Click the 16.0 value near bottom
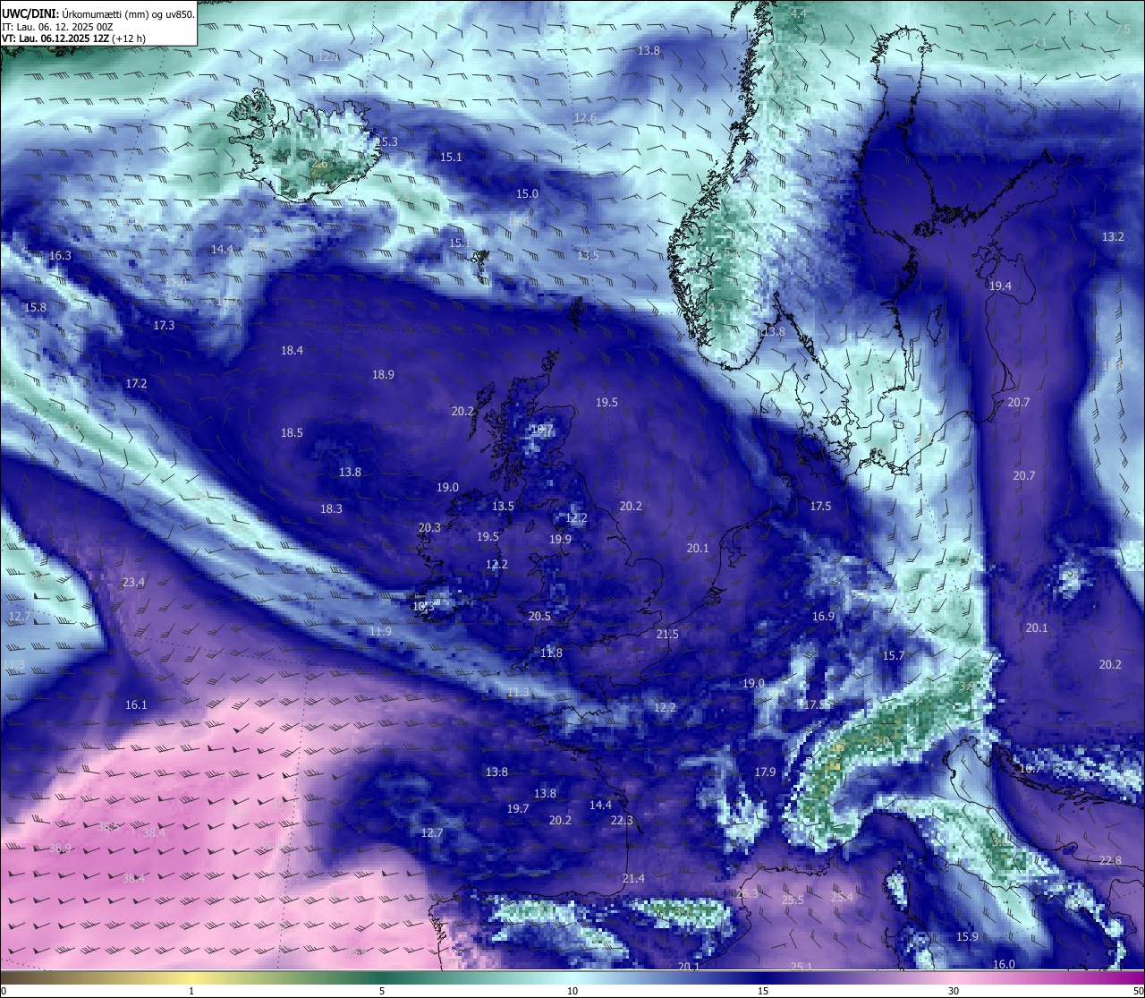The width and height of the screenshot is (1145, 998). (1005, 964)
